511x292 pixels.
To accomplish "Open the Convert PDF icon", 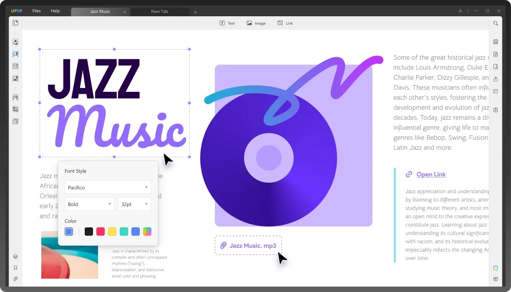I will pos(496,54).
